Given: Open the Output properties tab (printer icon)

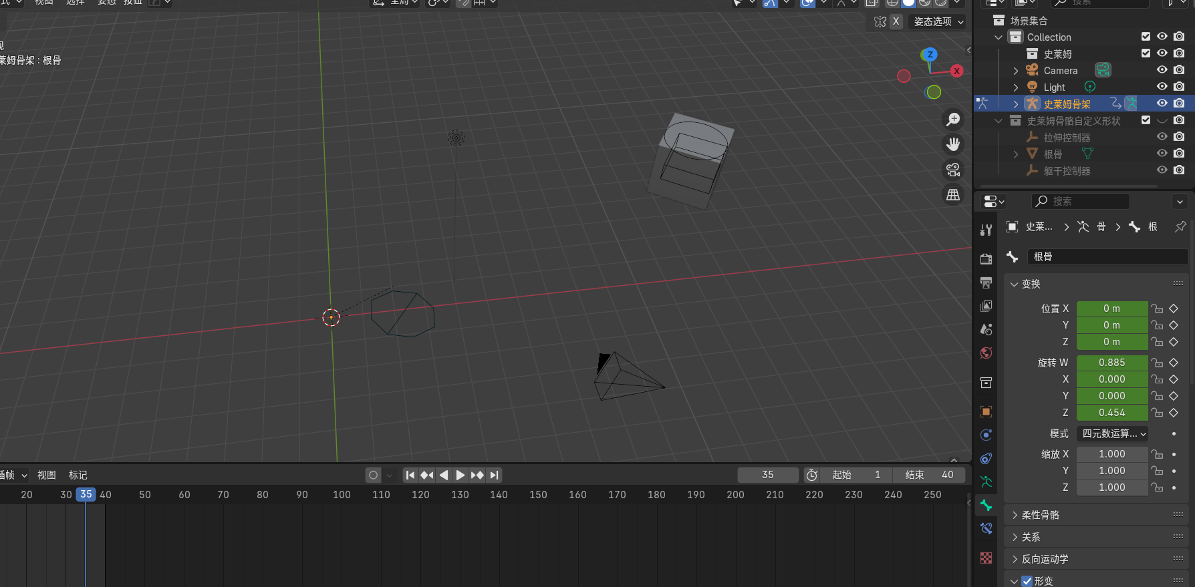Looking at the screenshot, I should click(x=986, y=282).
